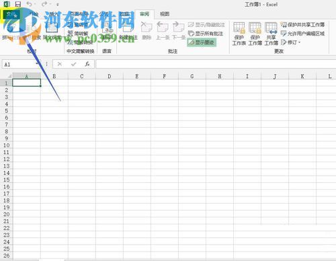Select row 12 header

pos(6,159)
